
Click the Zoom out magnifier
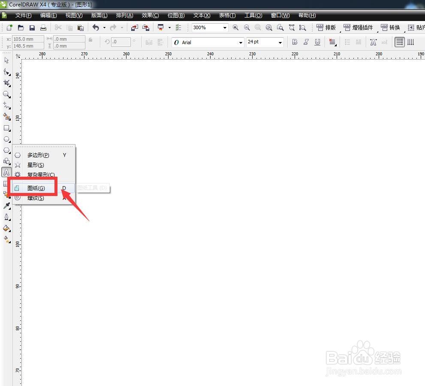(x=247, y=27)
